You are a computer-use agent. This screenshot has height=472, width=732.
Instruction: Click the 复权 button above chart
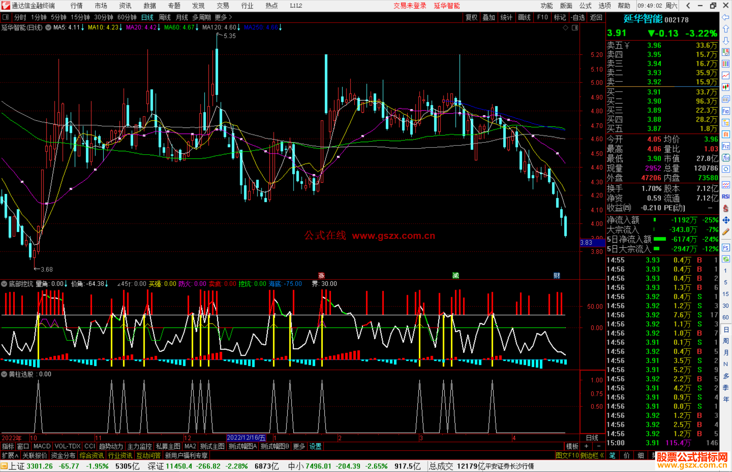[x=471, y=17]
